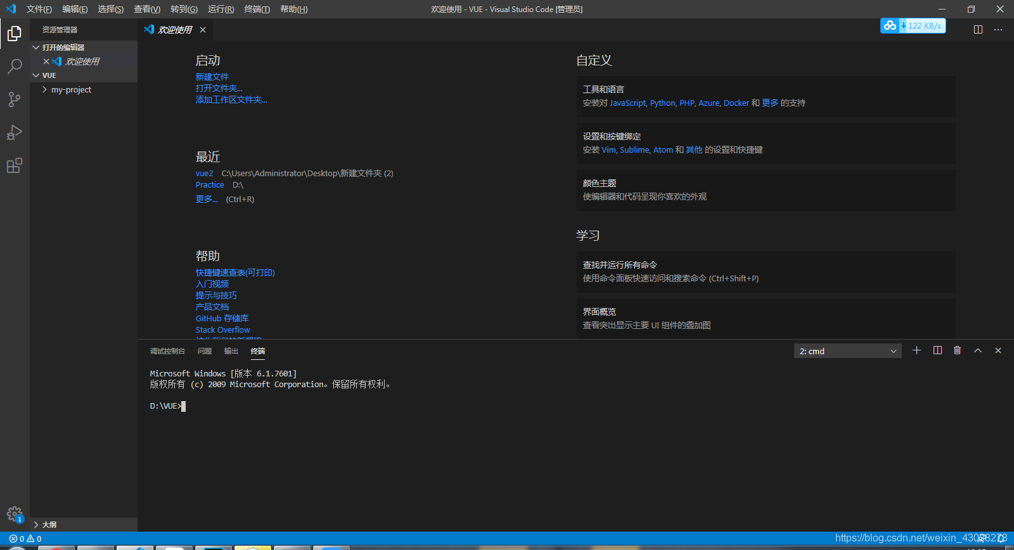Click the 打开文件夹... link
The height and width of the screenshot is (550, 1014).
pos(219,89)
